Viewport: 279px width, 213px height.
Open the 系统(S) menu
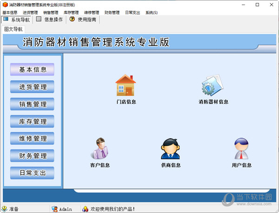click(x=152, y=13)
